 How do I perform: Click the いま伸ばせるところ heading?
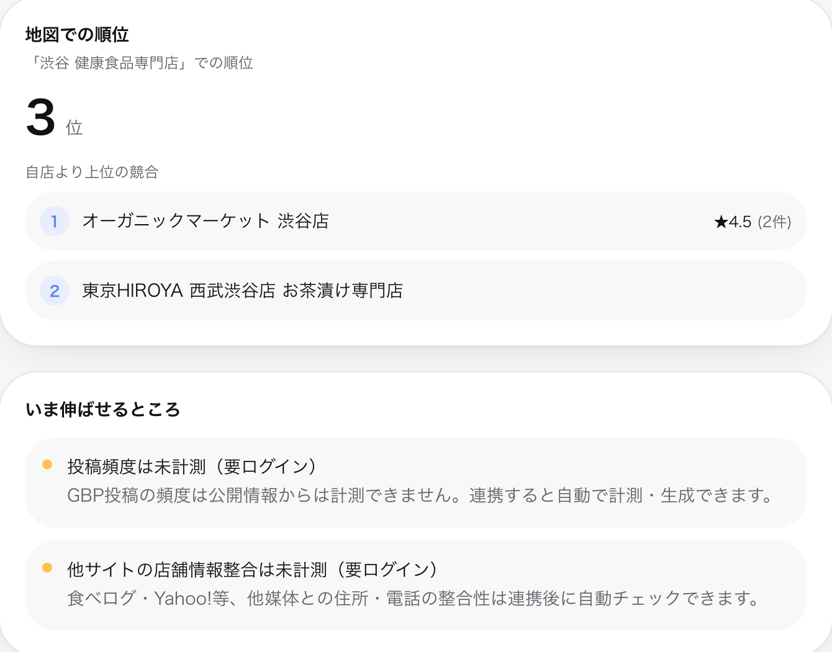click(x=103, y=410)
